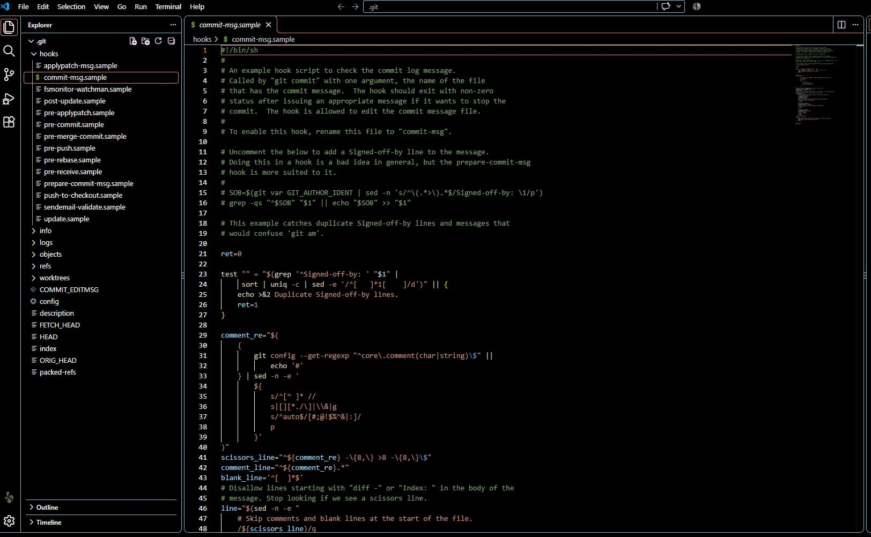This screenshot has height=537, width=871.
Task: Open the Selection menu
Action: (71, 6)
